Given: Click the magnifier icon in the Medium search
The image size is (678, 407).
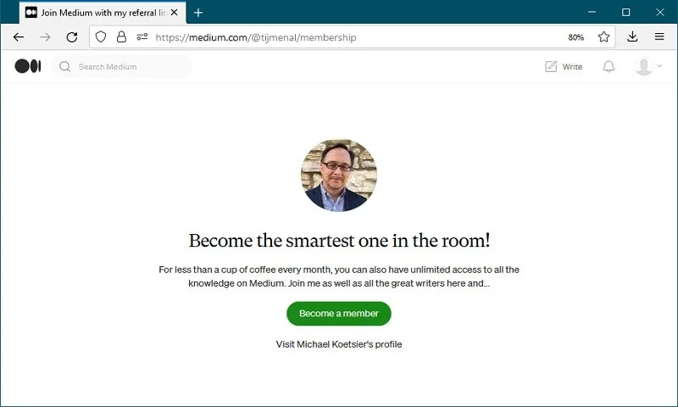Looking at the screenshot, I should (x=65, y=67).
